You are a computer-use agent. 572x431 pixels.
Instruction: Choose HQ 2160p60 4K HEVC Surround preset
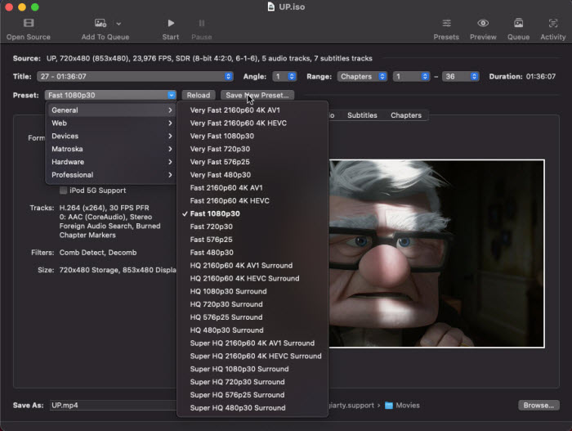(252, 279)
